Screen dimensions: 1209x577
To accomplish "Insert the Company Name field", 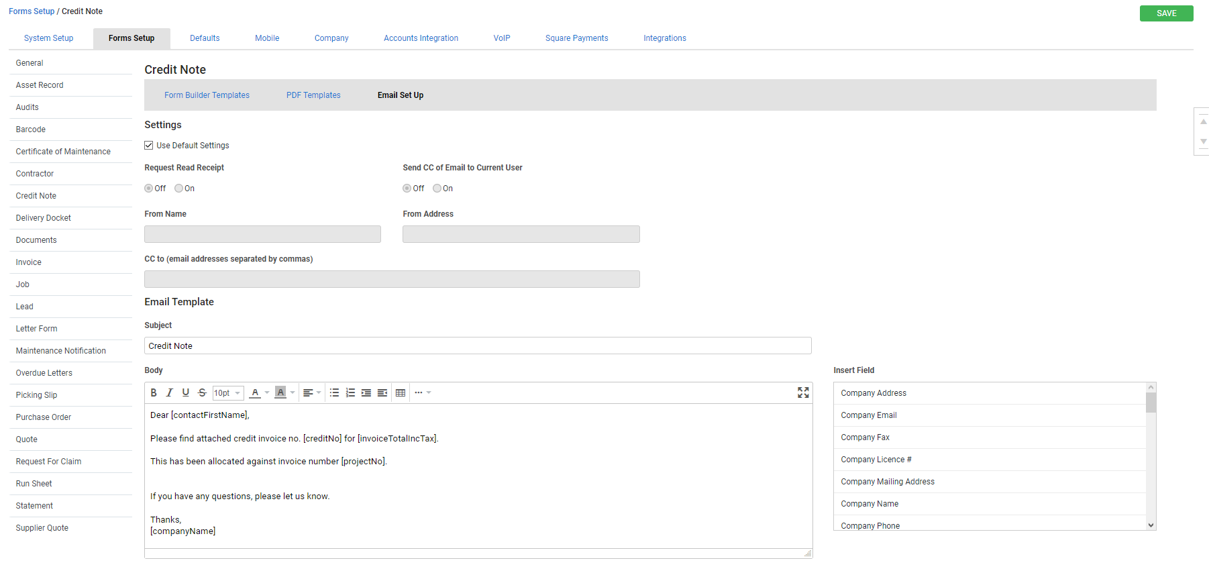I will coord(990,504).
